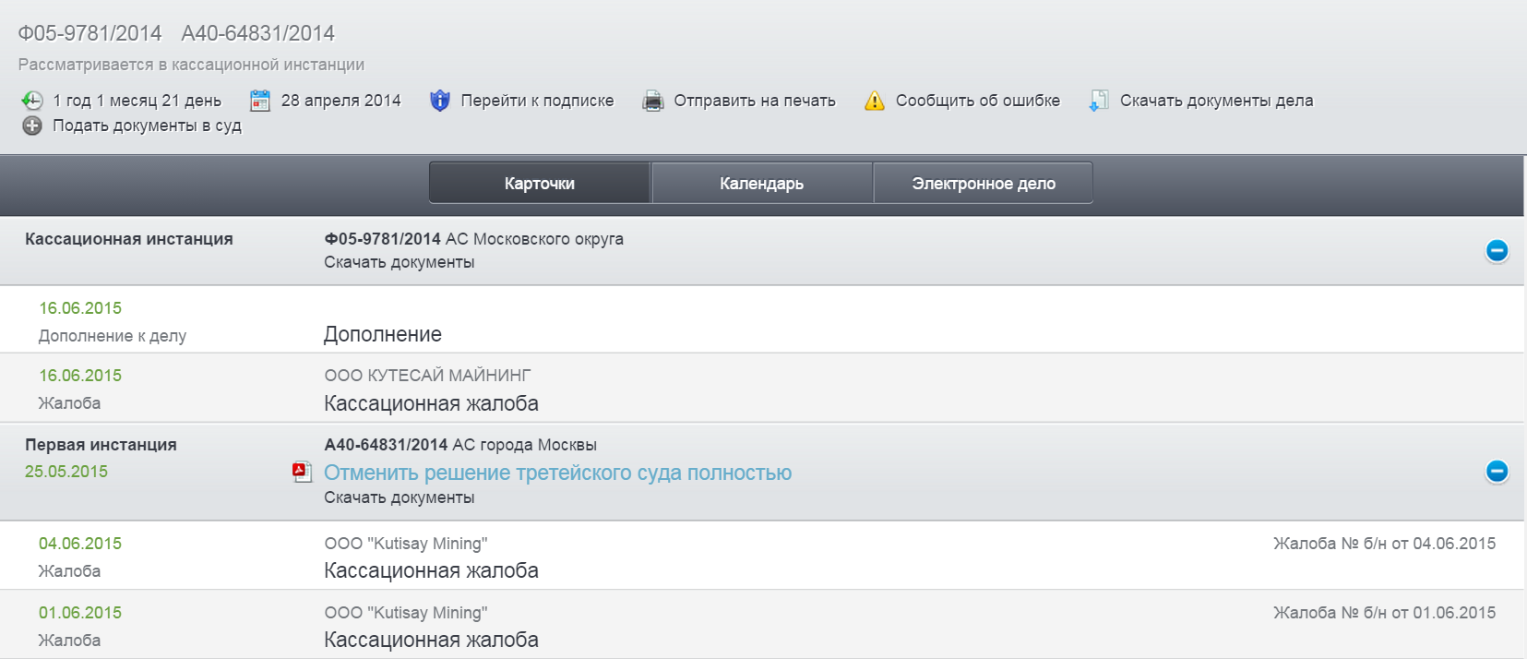Click Скачать документы under Кассационная инстанция
1527x659 pixels.
(x=399, y=262)
